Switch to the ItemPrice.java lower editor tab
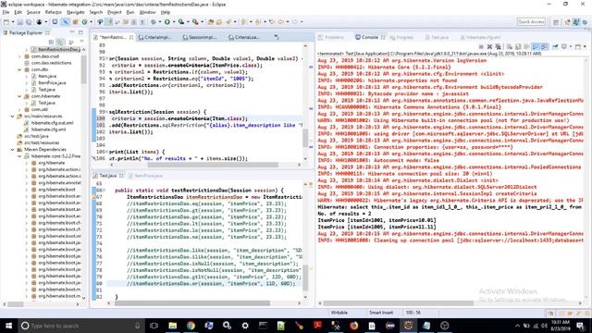 coord(145,176)
